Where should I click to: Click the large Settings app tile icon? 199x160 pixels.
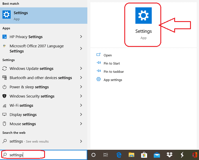(143, 16)
